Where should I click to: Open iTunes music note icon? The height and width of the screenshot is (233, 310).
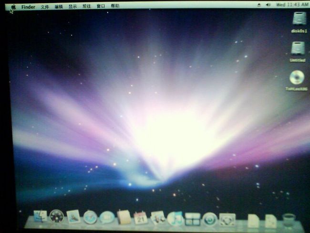pyautogui.click(x=175, y=219)
